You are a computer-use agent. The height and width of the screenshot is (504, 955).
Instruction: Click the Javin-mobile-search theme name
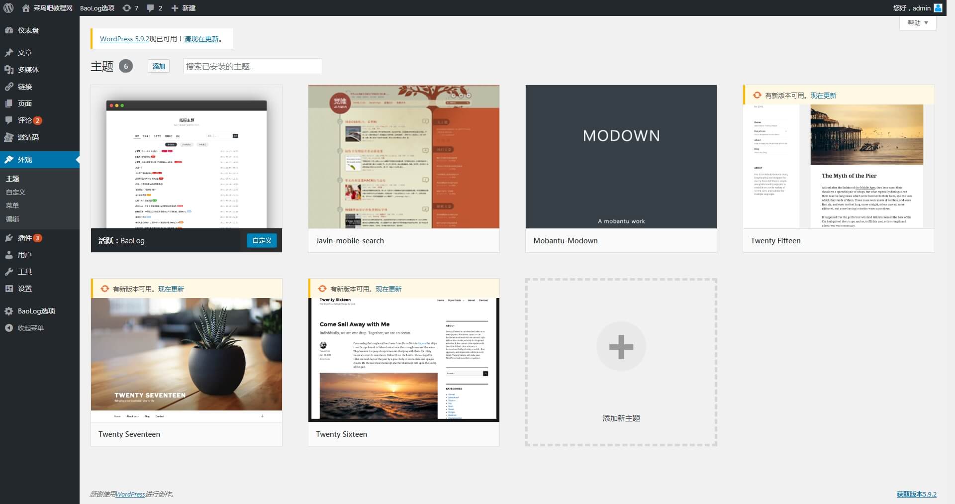point(350,240)
